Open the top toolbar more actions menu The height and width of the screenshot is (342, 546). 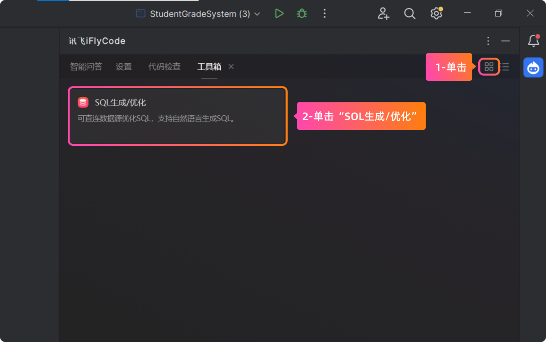point(325,14)
